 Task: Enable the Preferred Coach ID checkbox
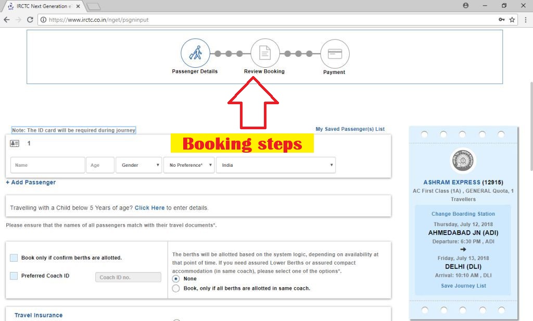pyautogui.click(x=15, y=275)
